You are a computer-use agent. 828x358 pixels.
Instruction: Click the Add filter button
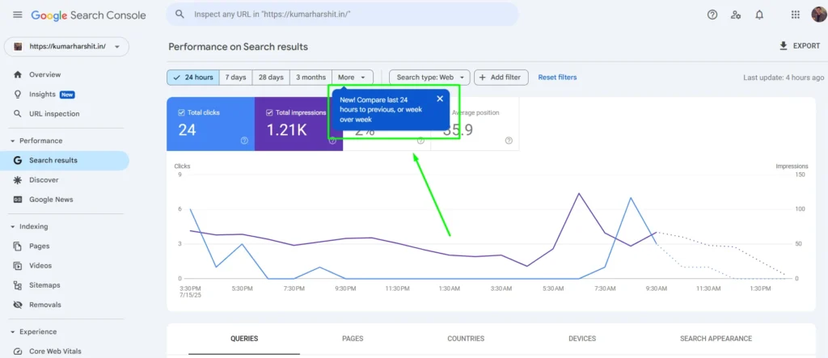[x=501, y=77]
